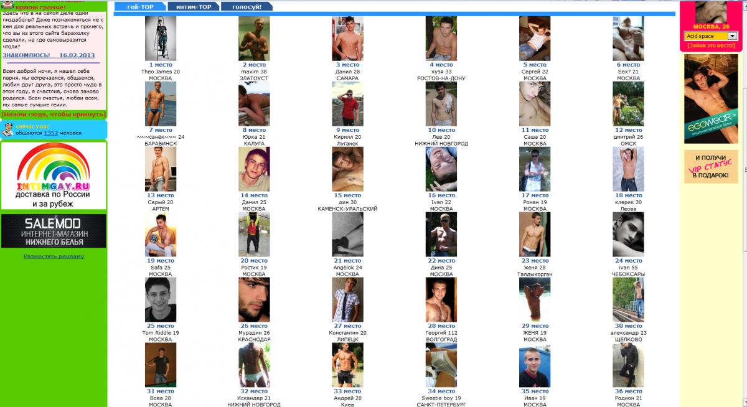This screenshot has height=407, width=747.
Task: Open the ЗНАКОМЛЮСЬ! 16.02.2013 post link
Action: 49,55
